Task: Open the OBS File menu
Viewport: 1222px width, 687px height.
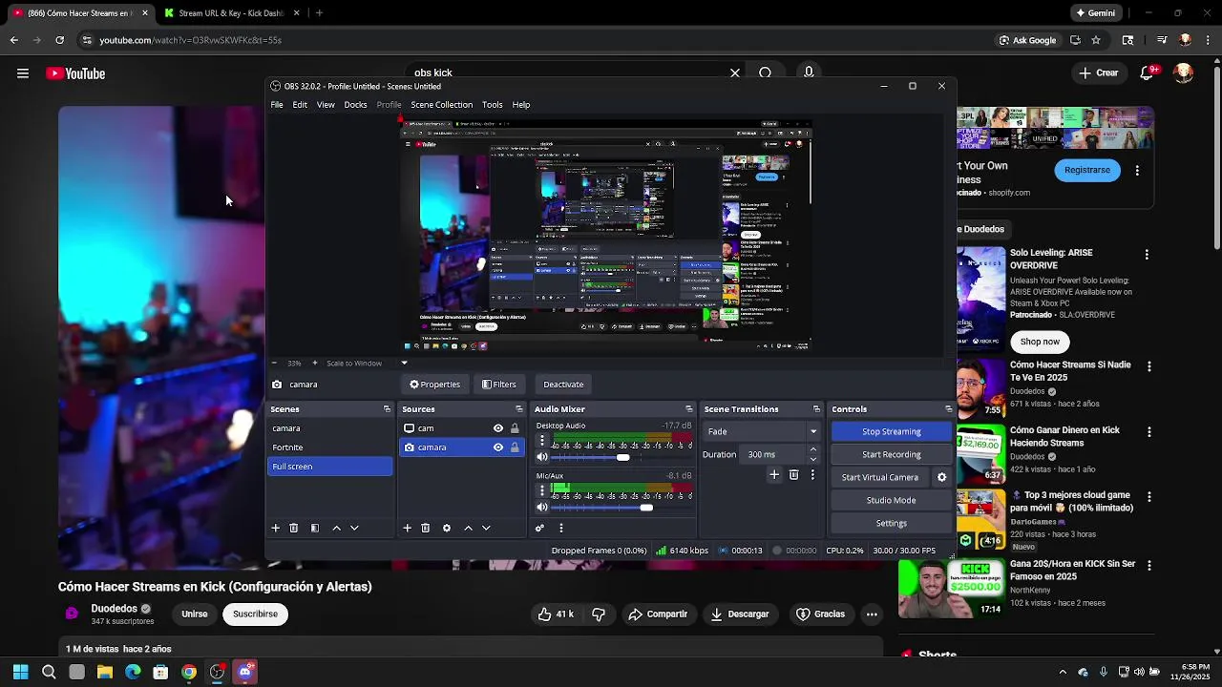Action: point(277,105)
